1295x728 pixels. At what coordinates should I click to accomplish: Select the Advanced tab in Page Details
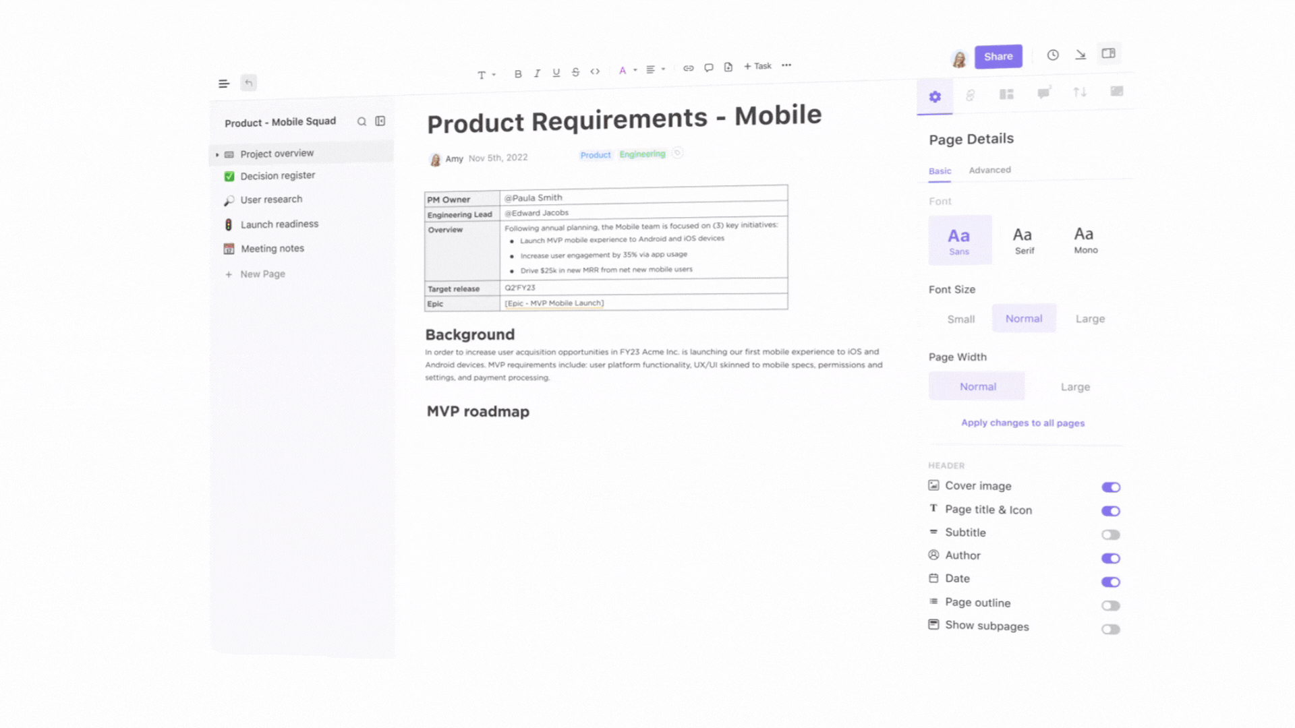990,170
